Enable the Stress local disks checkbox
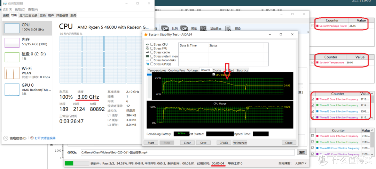 point(152,60)
